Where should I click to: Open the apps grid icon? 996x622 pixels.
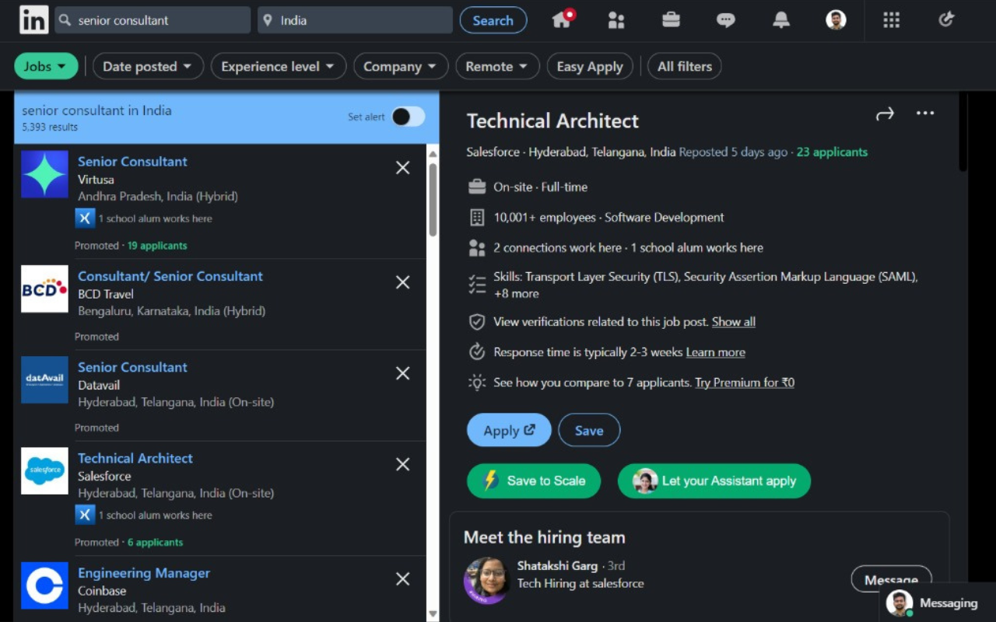[x=891, y=20]
